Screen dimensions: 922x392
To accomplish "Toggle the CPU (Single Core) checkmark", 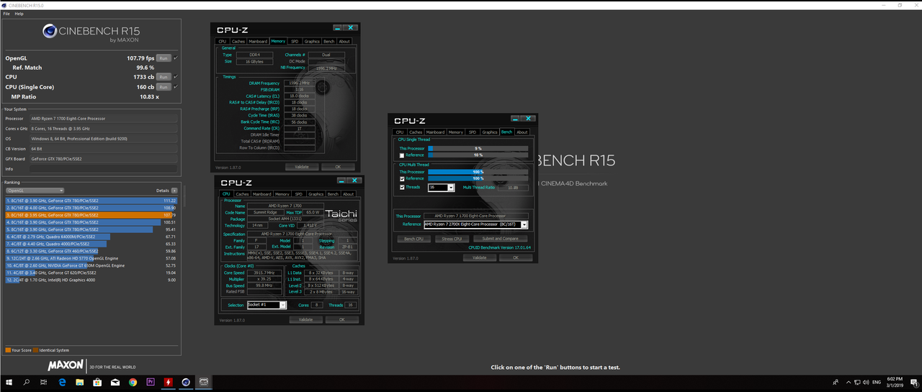I will 176,87.
